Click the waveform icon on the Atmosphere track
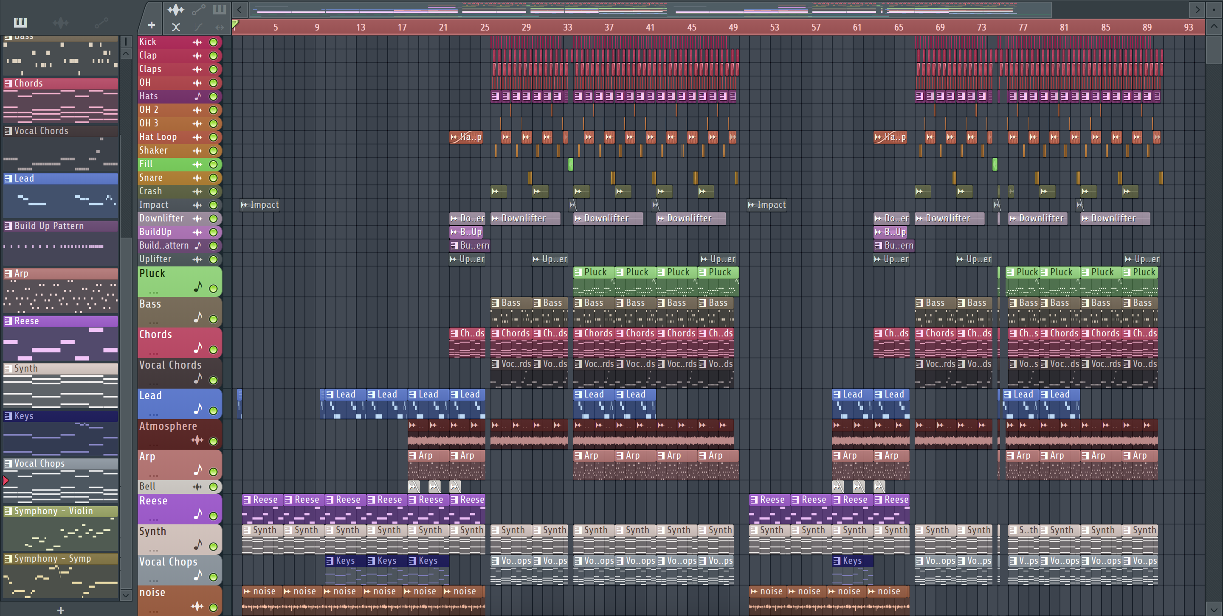This screenshot has height=616, width=1223. tap(197, 440)
